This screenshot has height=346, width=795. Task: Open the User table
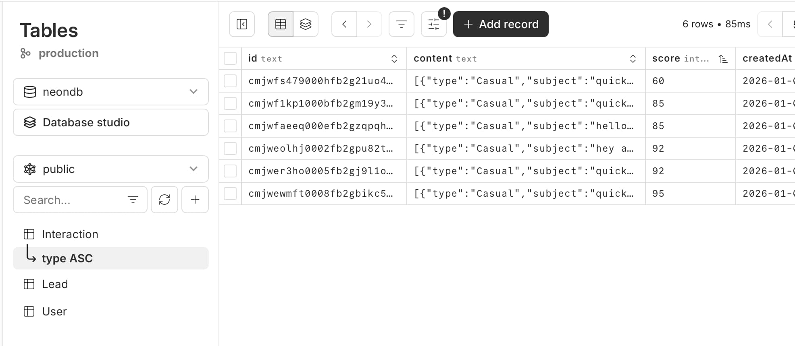pos(54,311)
